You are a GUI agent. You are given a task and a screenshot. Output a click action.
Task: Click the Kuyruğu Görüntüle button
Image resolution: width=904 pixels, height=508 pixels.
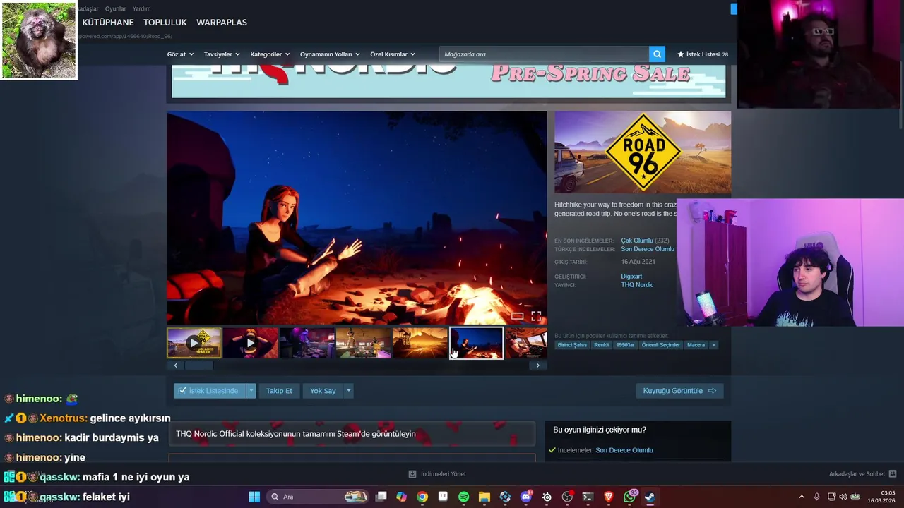[x=679, y=391]
